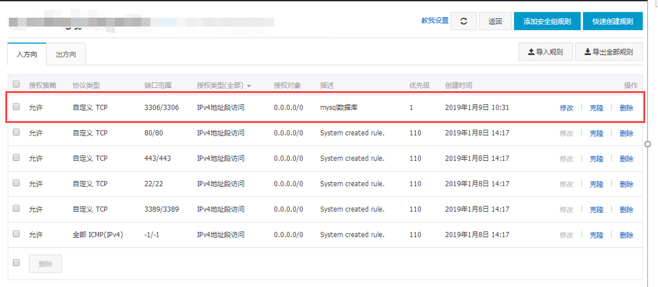Viewport: 658px width, 287px height.
Task: Click 导出全部规则 export button
Action: [608, 52]
